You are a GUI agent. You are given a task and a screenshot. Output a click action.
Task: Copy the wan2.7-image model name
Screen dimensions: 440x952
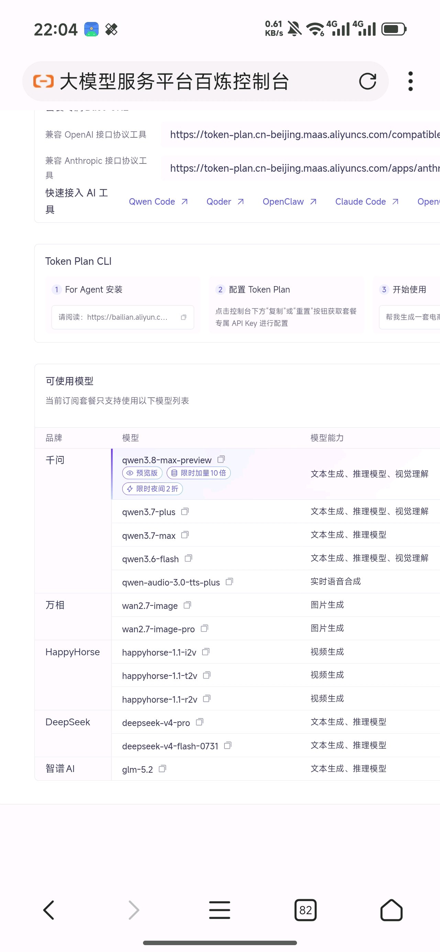pyautogui.click(x=187, y=605)
